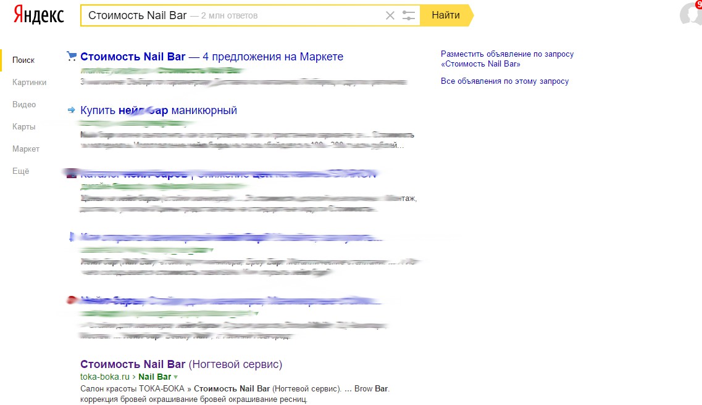Open 'Стоимость Nail Bar — 4 предложения на Маркете'

[x=212, y=57]
